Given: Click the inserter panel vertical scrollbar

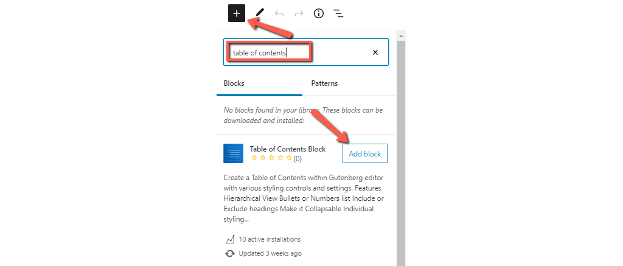Looking at the screenshot, I should click(400, 152).
